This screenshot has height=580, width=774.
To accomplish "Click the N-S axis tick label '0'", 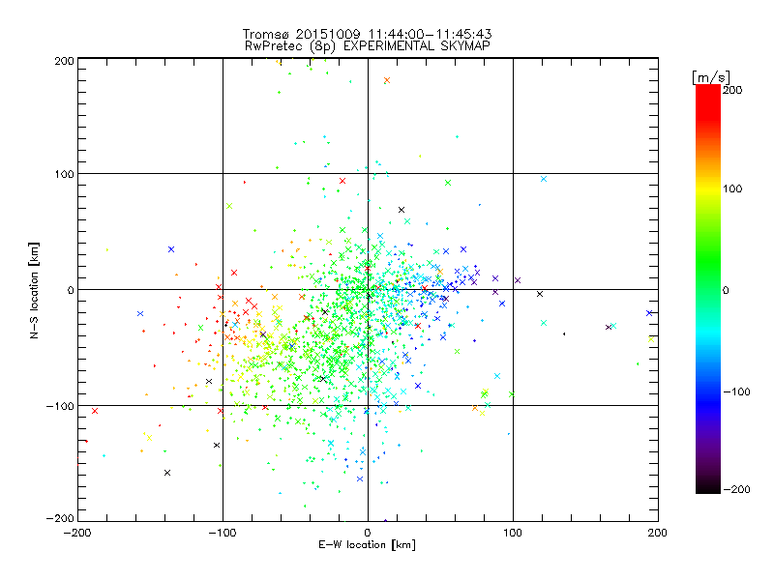I will pyautogui.click(x=71, y=290).
